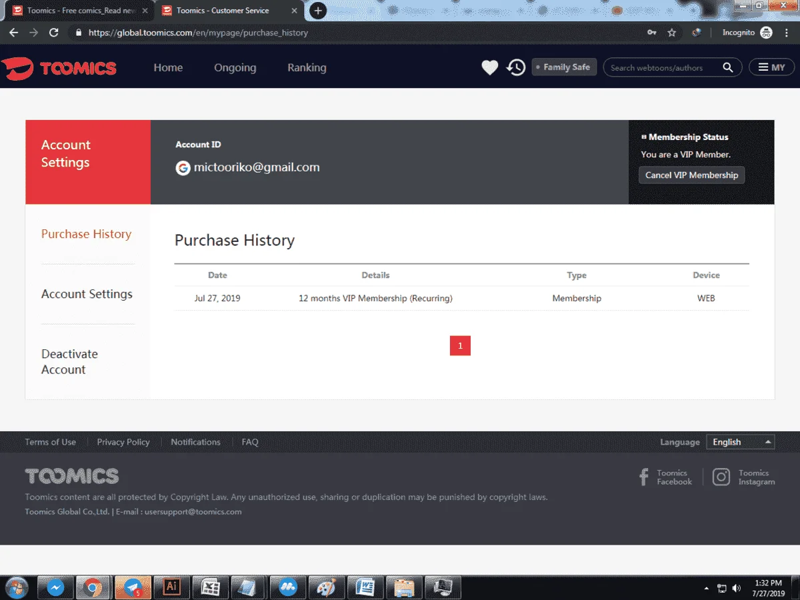Open Toomics Instagram page icon
This screenshot has width=800, height=600.
coord(721,477)
